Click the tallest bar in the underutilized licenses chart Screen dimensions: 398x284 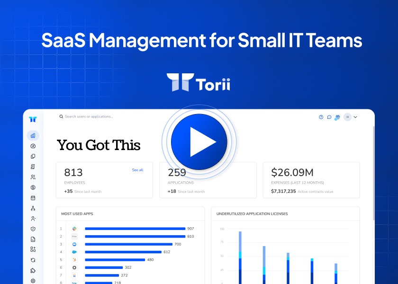pos(240,257)
